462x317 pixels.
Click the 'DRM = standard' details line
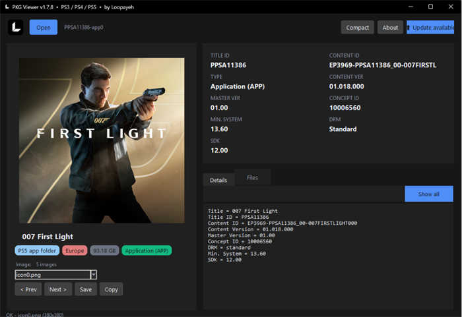pos(229,248)
